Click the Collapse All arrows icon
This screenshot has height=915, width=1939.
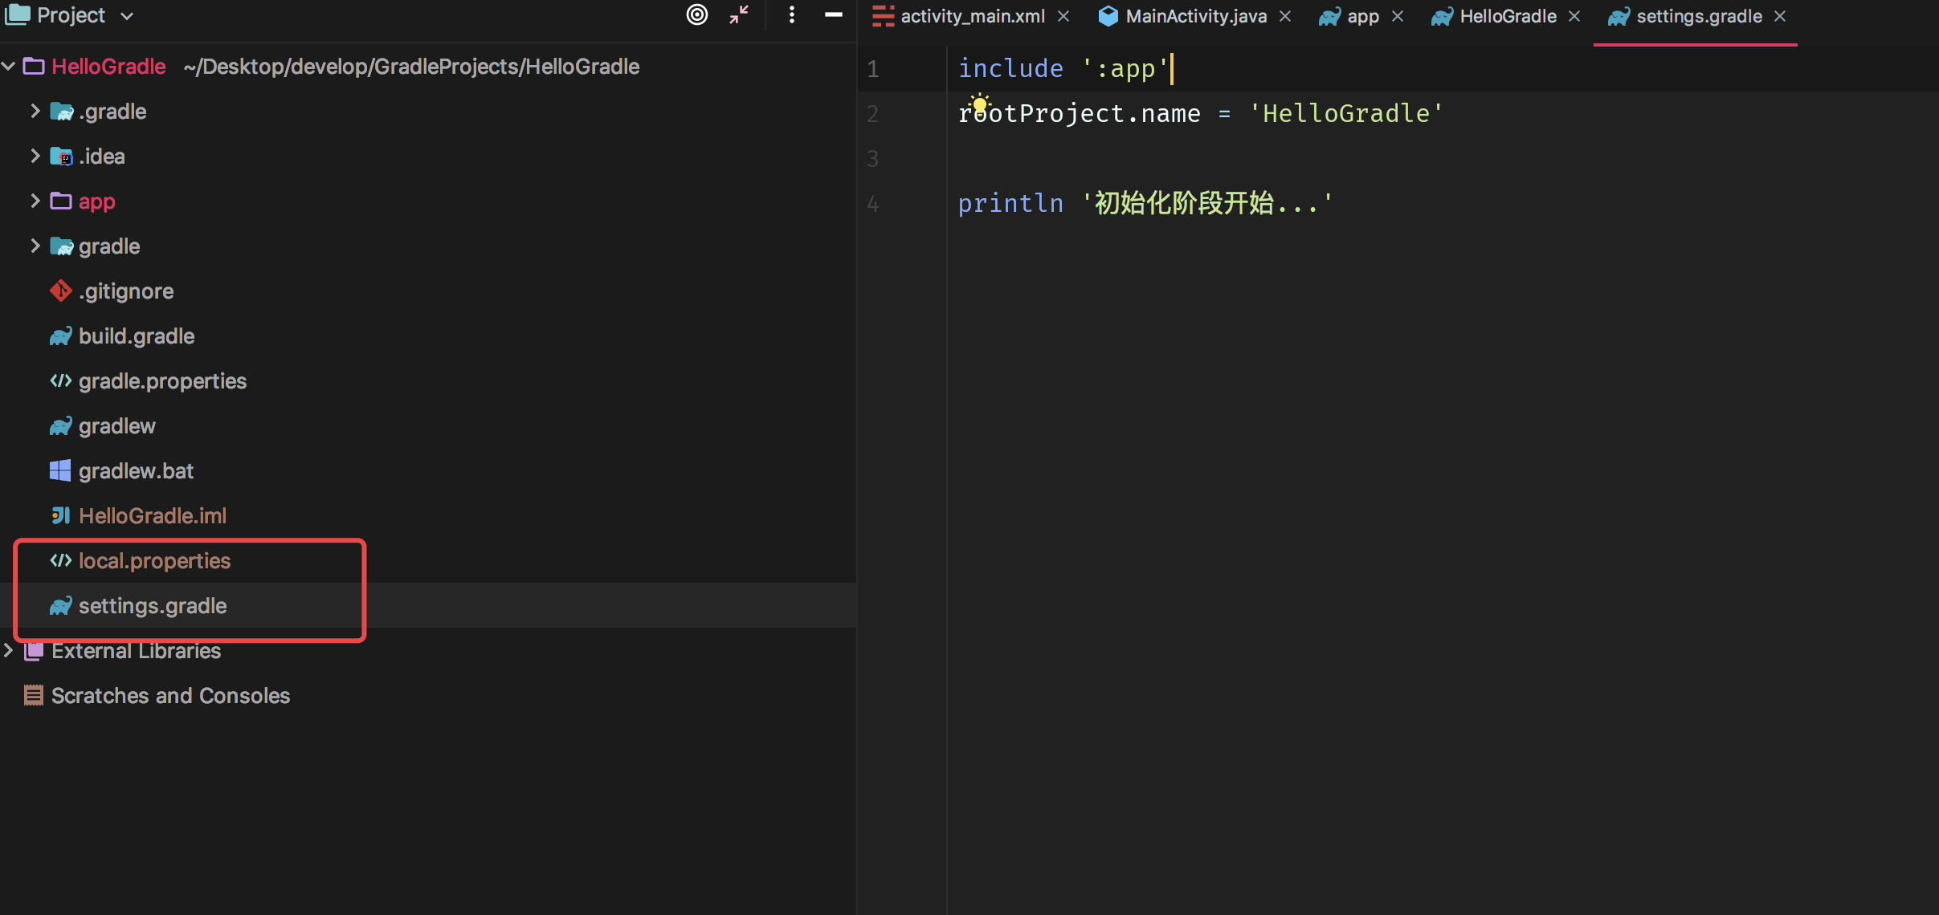click(739, 14)
